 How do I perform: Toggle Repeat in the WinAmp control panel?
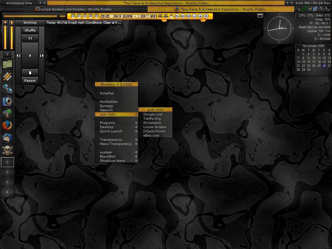click(x=30, y=80)
